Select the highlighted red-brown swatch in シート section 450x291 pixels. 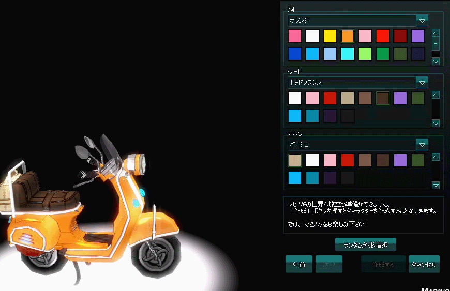click(383, 98)
